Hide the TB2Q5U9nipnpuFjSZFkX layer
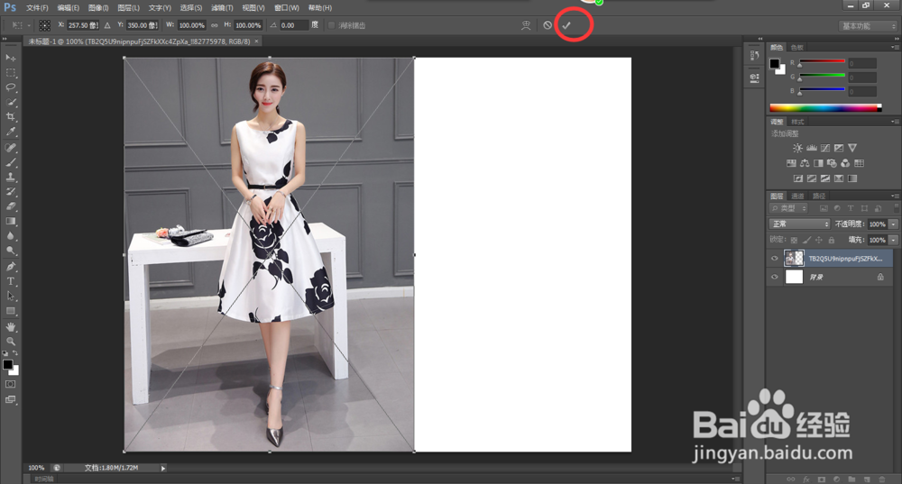The image size is (902, 484). (774, 258)
